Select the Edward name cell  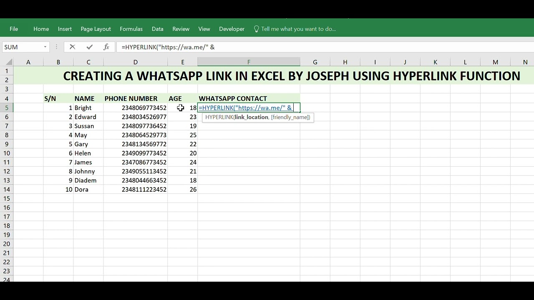click(x=88, y=117)
